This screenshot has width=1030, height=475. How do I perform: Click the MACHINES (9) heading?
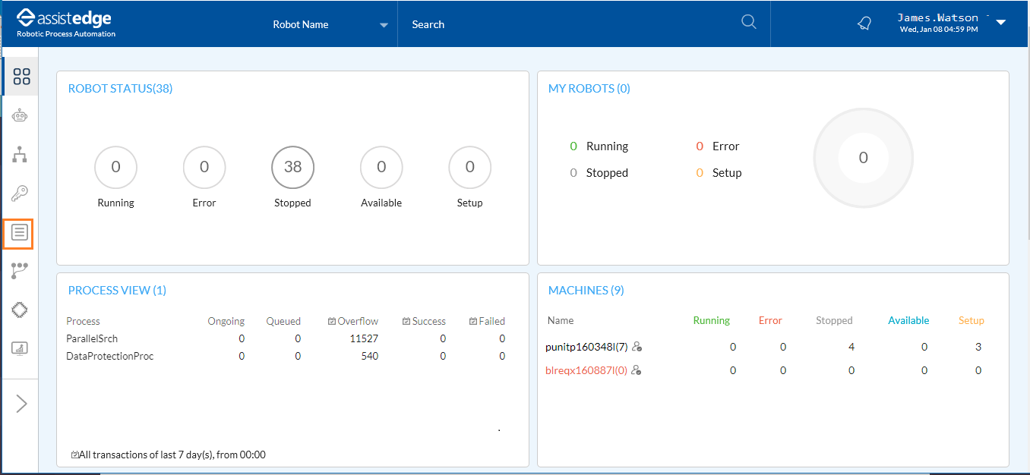(x=586, y=291)
